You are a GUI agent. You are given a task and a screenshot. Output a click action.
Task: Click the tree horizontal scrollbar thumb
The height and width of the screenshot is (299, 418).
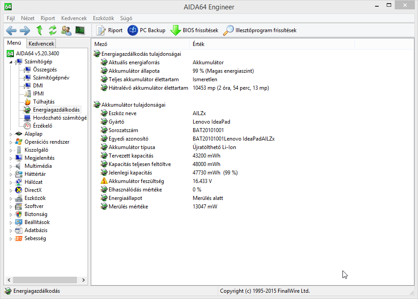pos(45,280)
